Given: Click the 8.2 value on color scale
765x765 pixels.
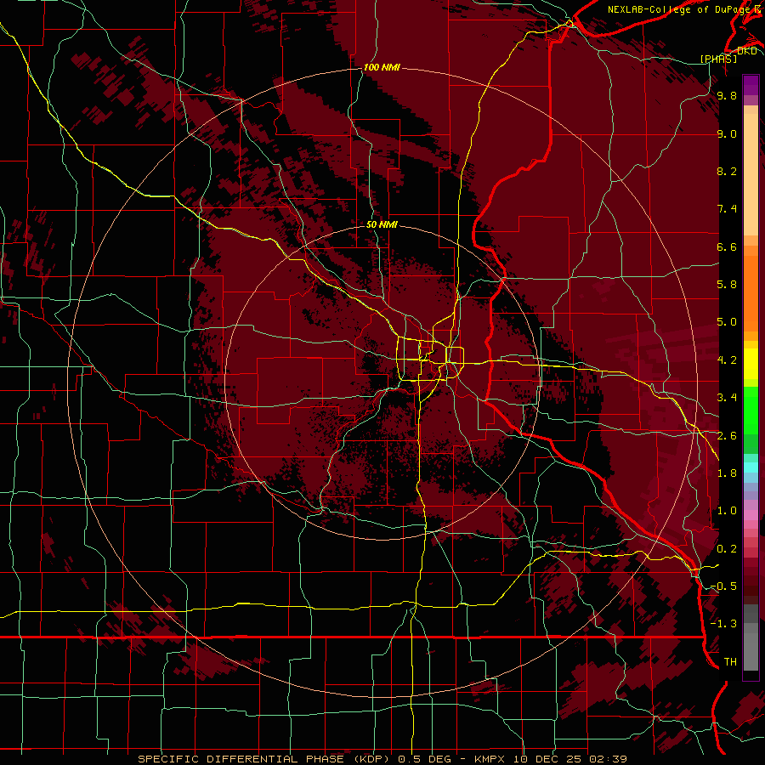Looking at the screenshot, I should coord(727,171).
